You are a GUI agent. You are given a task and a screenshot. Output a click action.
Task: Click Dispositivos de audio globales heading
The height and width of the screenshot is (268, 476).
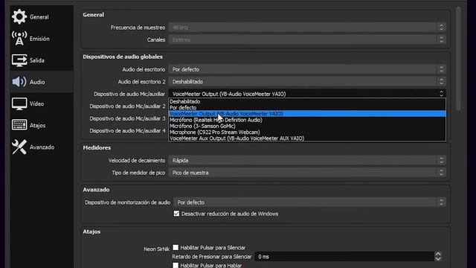[x=123, y=57]
